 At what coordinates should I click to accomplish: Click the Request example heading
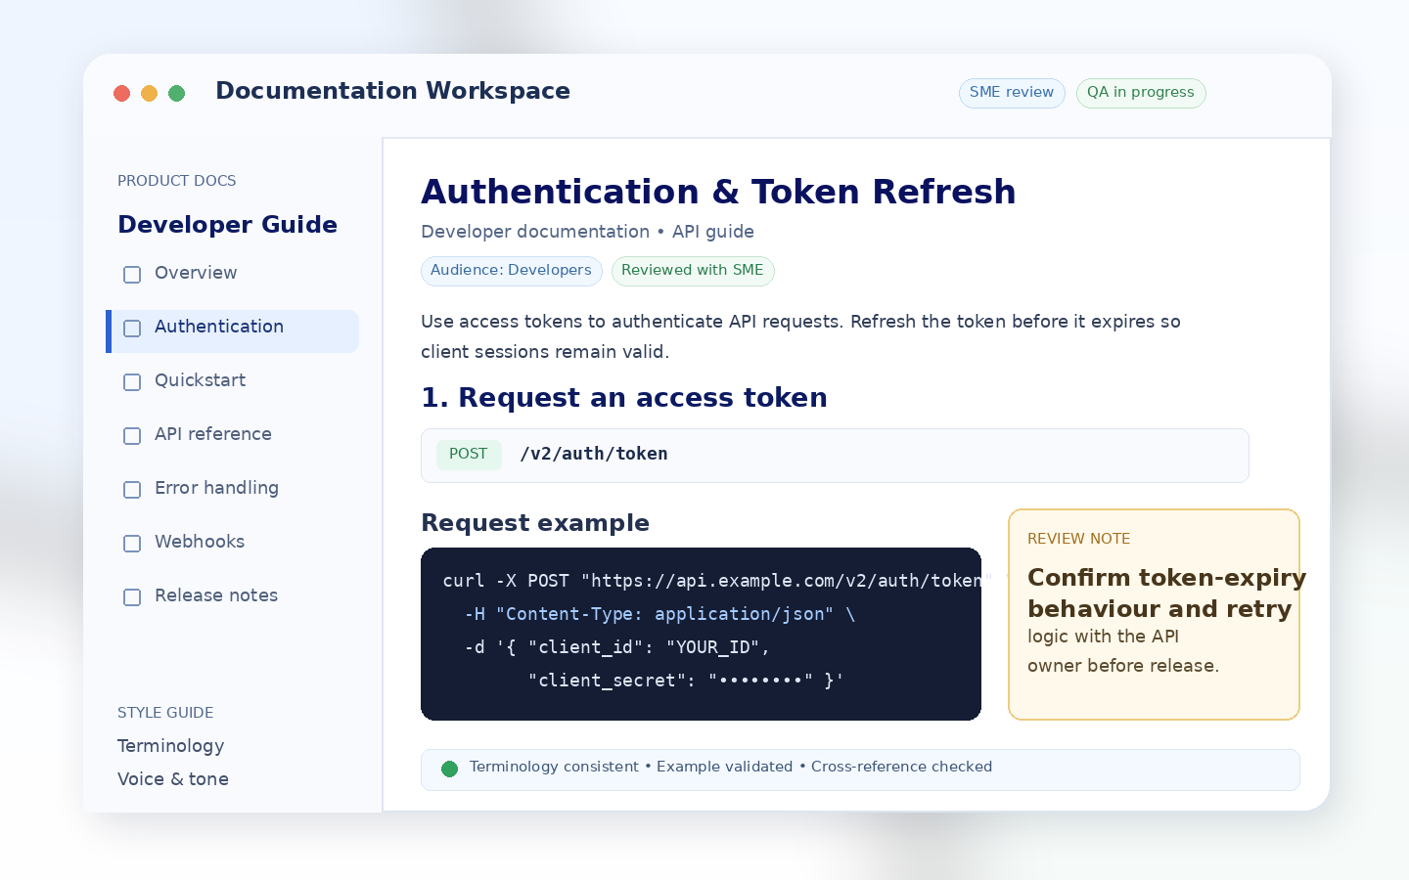535,523
